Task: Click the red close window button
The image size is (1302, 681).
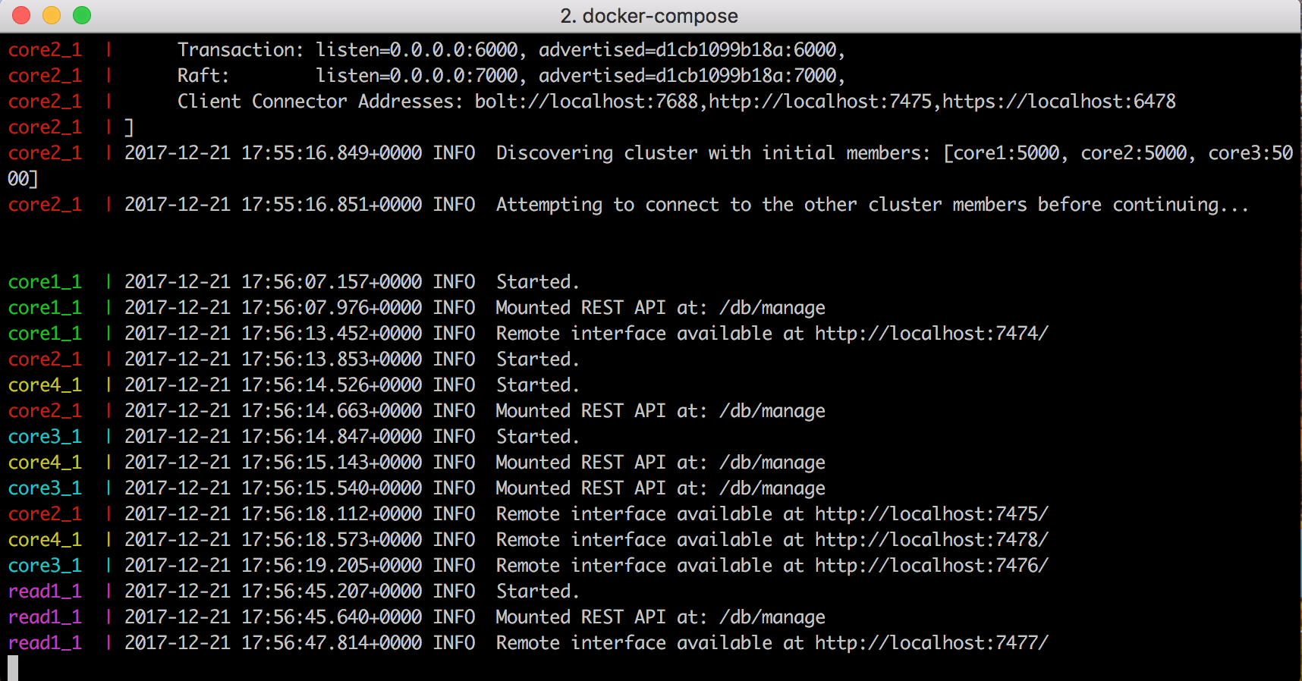Action: (x=21, y=15)
